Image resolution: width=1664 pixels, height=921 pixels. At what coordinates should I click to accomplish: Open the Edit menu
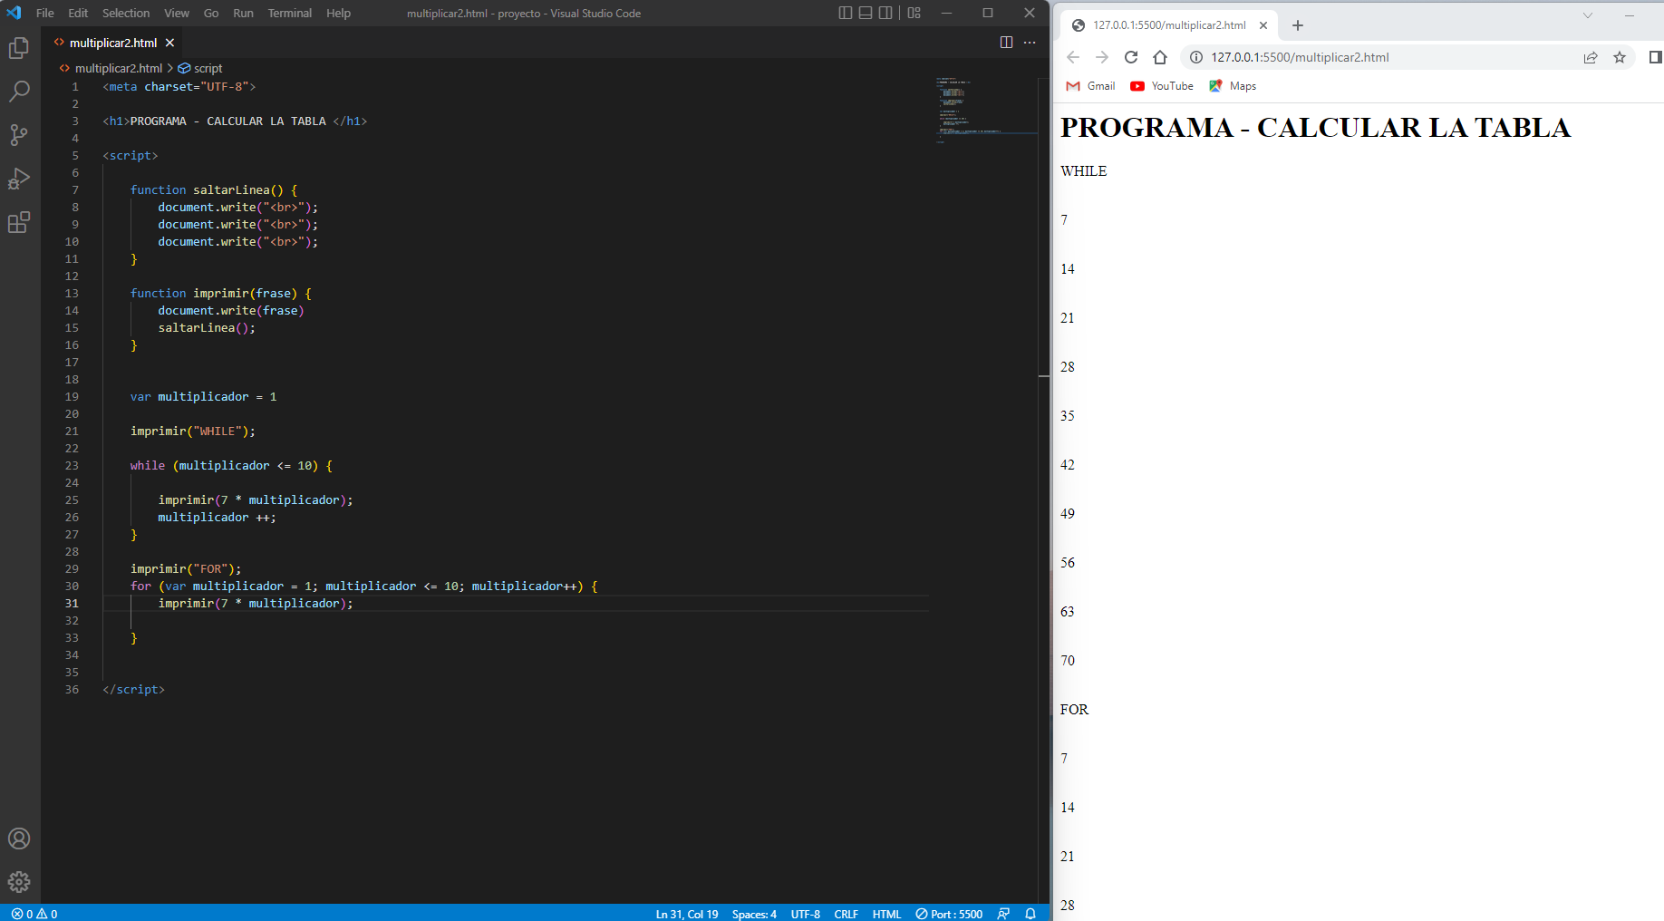coord(78,13)
